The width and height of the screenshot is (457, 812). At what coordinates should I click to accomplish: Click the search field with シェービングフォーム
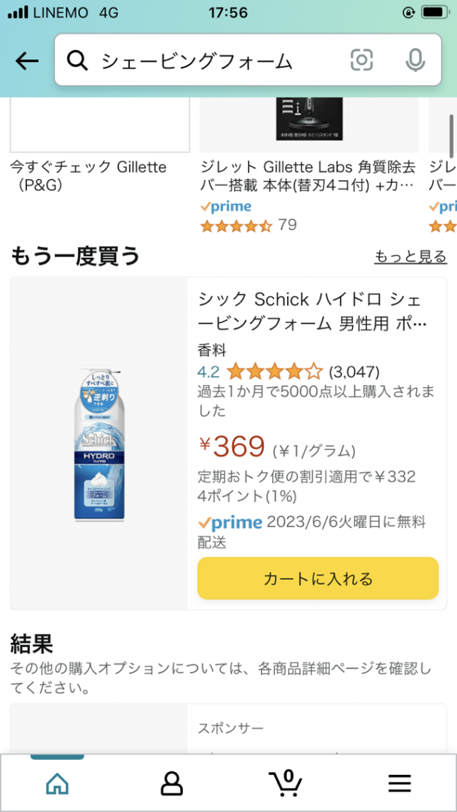[x=214, y=61]
